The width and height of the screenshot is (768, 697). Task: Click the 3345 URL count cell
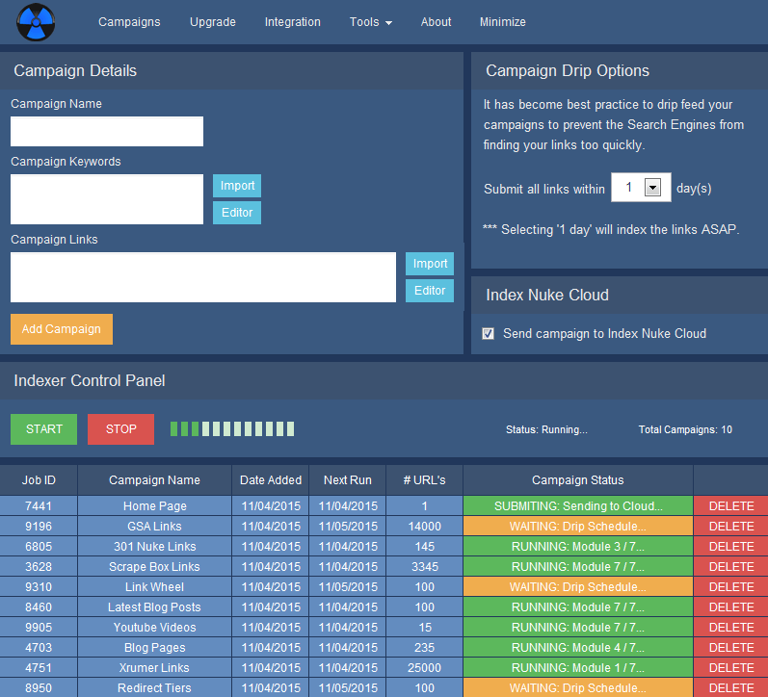click(425, 566)
